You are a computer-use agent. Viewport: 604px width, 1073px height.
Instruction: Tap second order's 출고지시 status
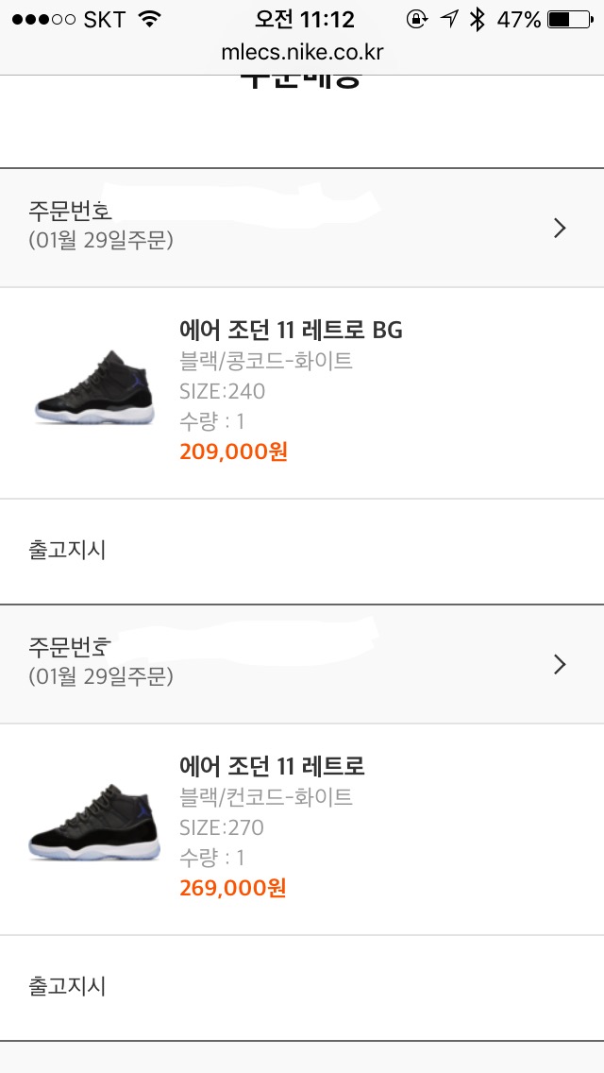click(x=67, y=986)
